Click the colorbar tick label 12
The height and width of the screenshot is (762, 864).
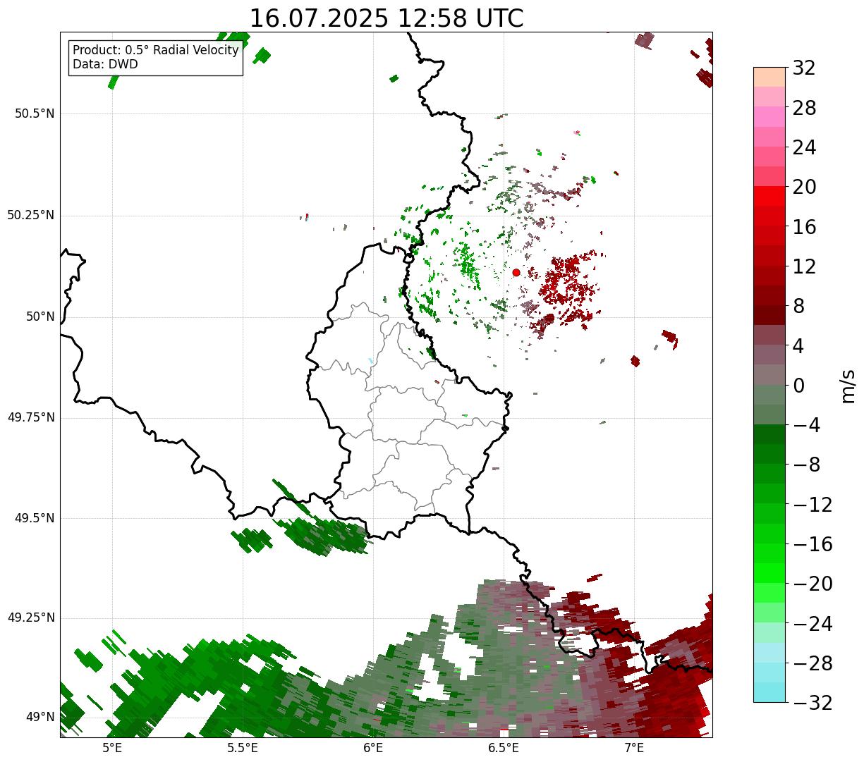[804, 266]
